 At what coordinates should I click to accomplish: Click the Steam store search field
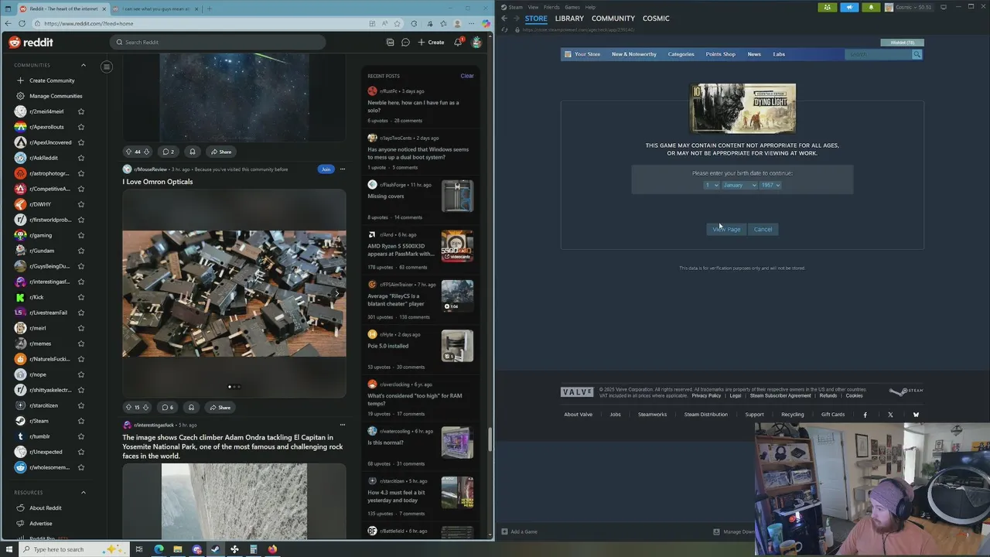pos(879,54)
